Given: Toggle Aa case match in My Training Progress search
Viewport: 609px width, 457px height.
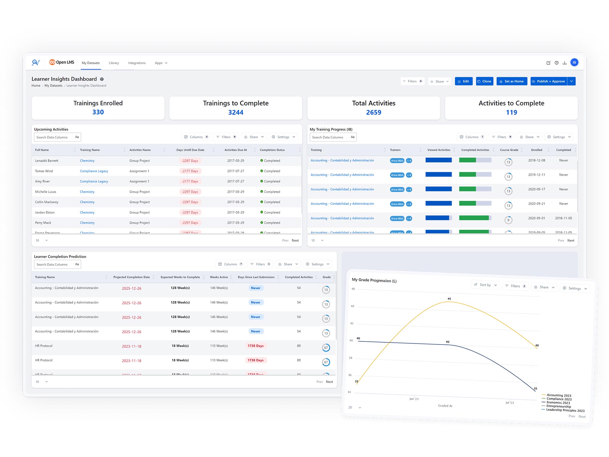Looking at the screenshot, I should point(353,137).
